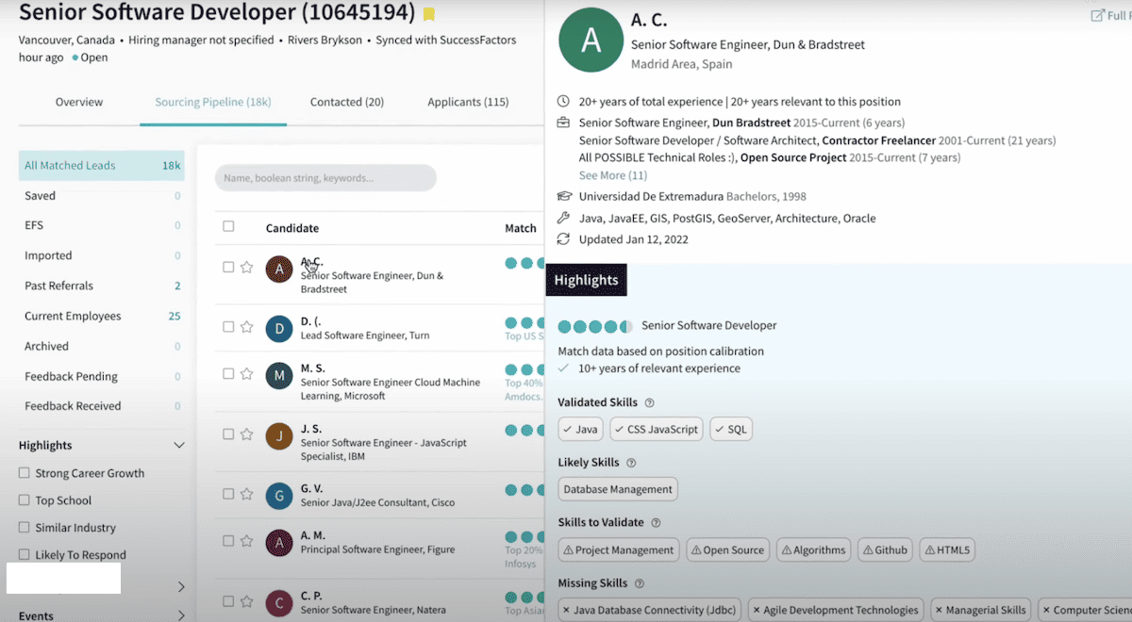1132x622 pixels.
Task: Expand the Events filter section
Action: click(x=181, y=615)
